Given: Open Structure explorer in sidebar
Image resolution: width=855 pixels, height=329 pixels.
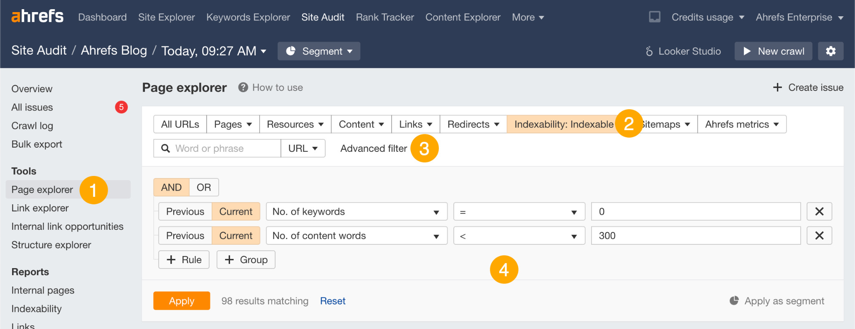Looking at the screenshot, I should pyautogui.click(x=51, y=245).
